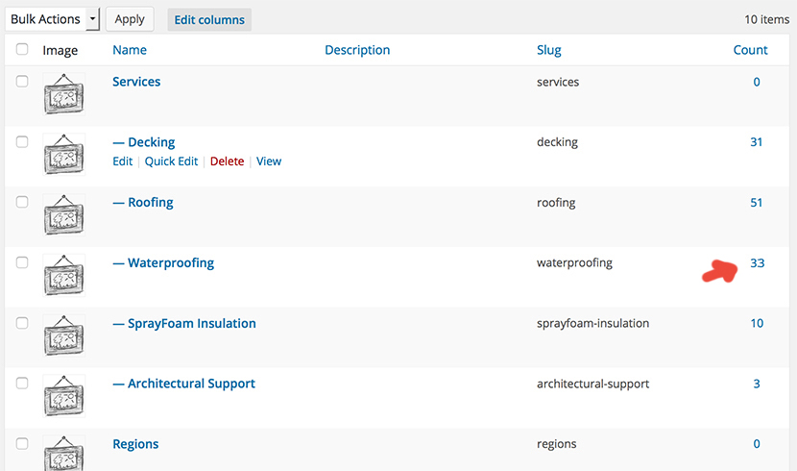Image resolution: width=797 pixels, height=471 pixels.
Task: Open the SprayFoam Insulation category link
Action: [x=184, y=324]
